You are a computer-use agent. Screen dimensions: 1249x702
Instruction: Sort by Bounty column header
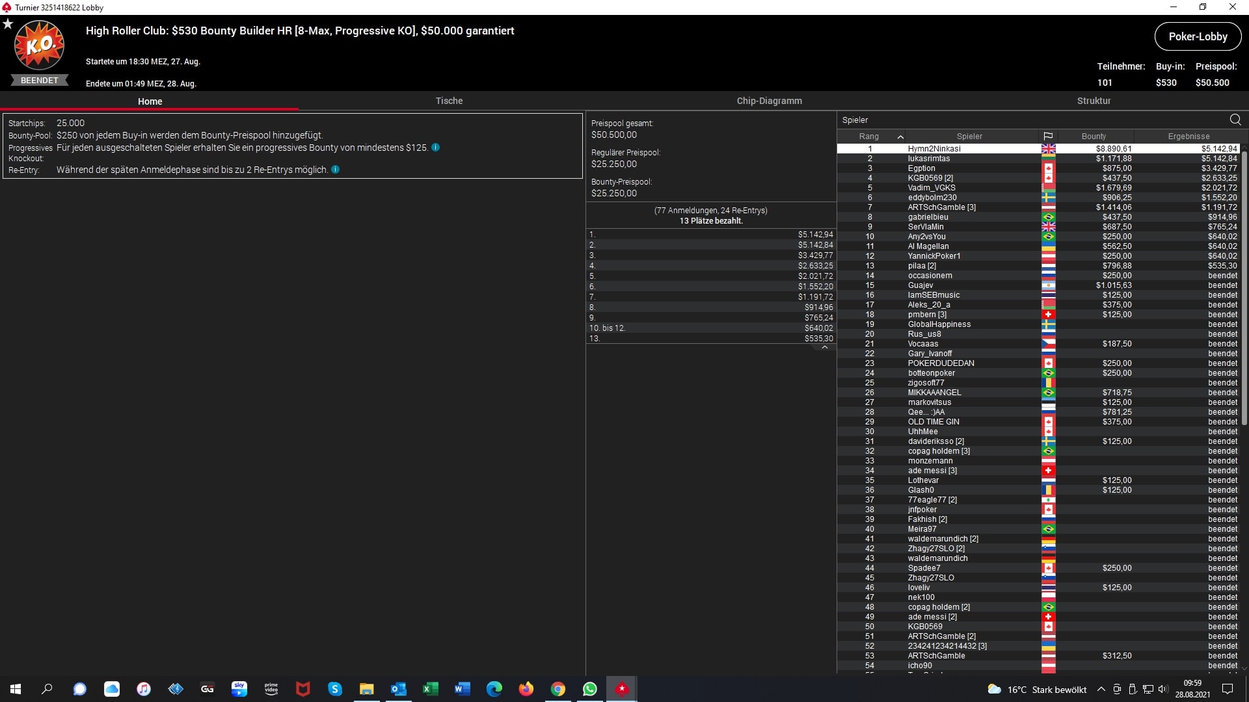[x=1094, y=136]
